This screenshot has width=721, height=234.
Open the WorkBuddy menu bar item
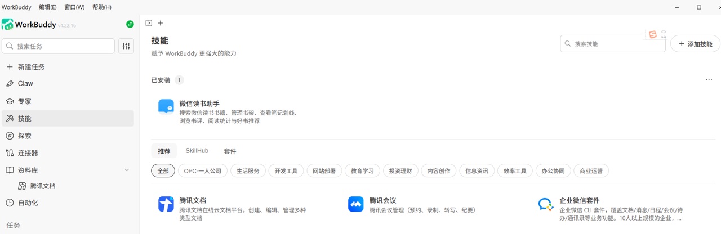pos(16,7)
